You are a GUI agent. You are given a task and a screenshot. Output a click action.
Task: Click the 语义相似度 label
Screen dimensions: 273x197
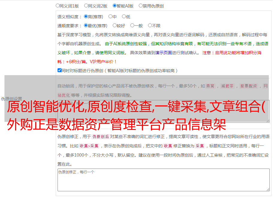tap(70, 17)
